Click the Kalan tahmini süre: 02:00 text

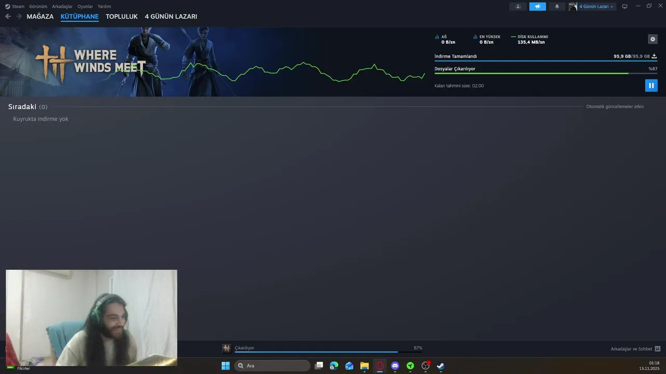pyautogui.click(x=459, y=86)
